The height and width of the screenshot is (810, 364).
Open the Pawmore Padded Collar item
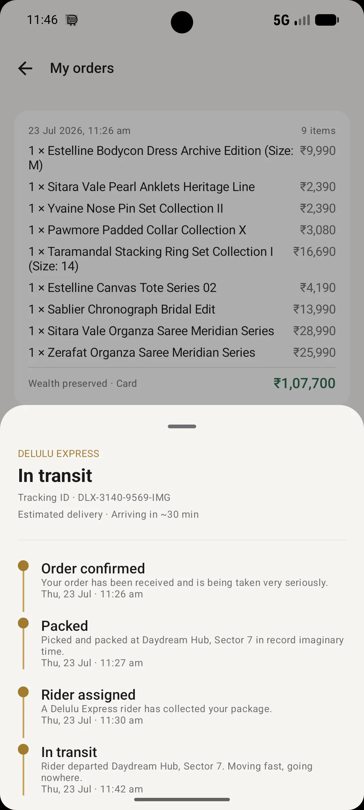(x=182, y=230)
